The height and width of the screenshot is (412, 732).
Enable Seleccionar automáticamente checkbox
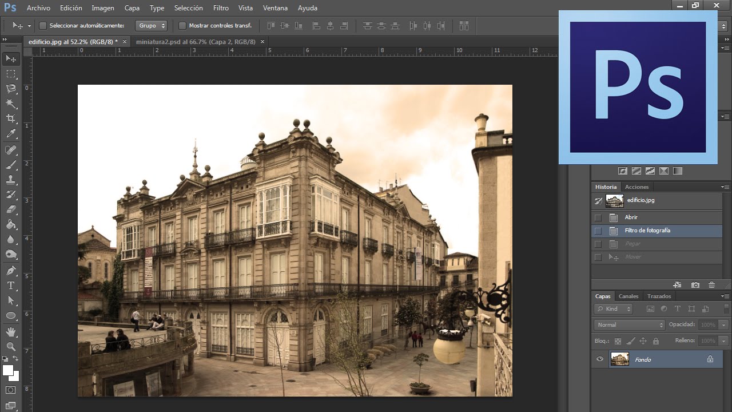tap(43, 26)
